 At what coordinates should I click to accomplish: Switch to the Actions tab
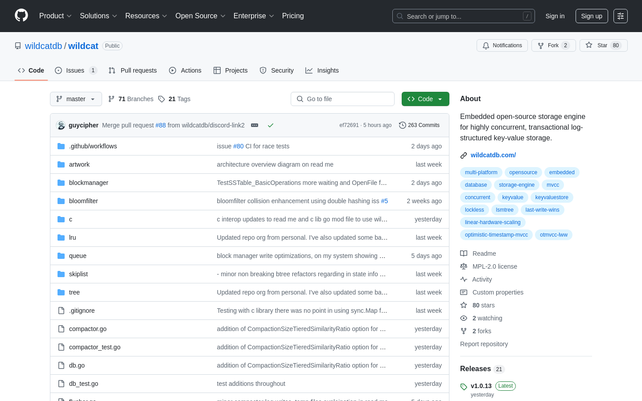coord(185,70)
